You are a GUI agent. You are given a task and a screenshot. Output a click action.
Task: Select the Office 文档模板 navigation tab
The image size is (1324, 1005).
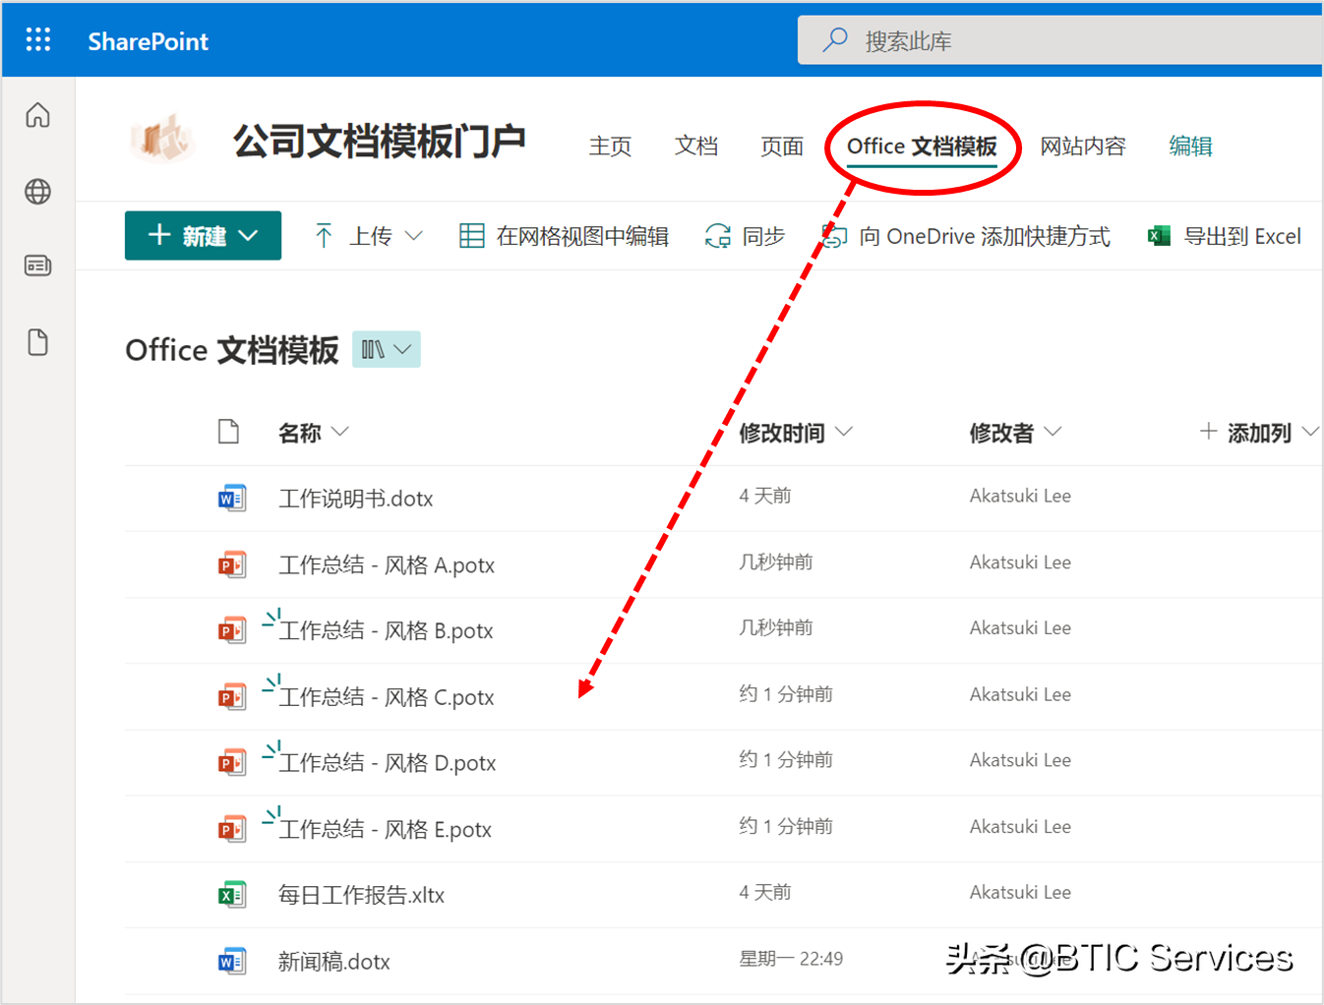(x=922, y=147)
